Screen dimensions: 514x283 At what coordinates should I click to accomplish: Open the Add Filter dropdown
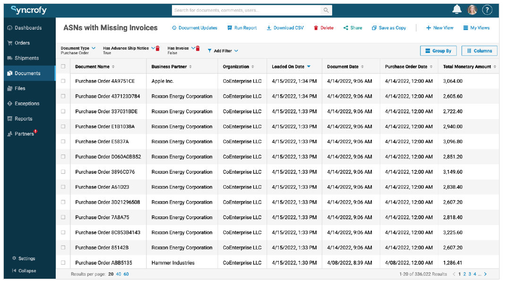point(223,51)
